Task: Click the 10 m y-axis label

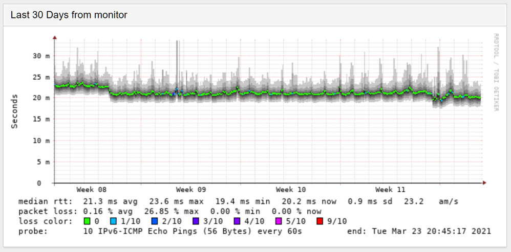Action: (41, 141)
